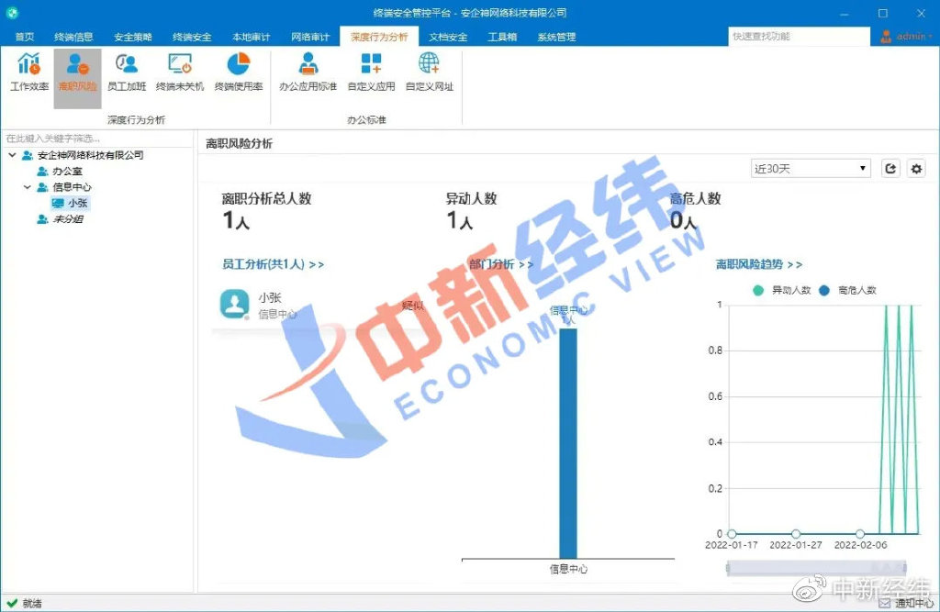940x612 pixels.
Task: Select terminal 小张 in the tree
Action: point(78,203)
